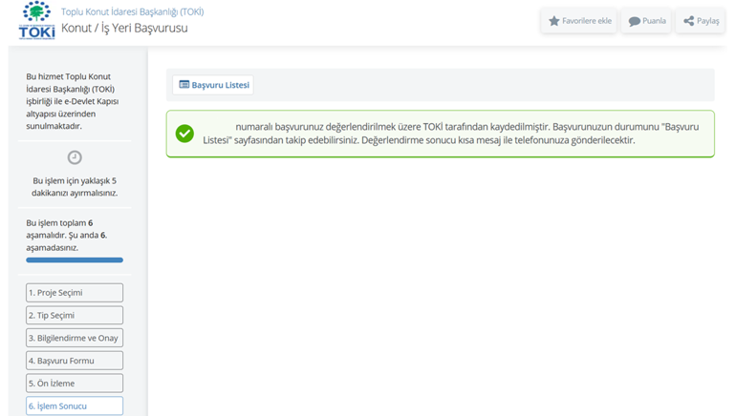Open the Başvuru Listesi page
The width and height of the screenshot is (736, 416).
point(213,85)
